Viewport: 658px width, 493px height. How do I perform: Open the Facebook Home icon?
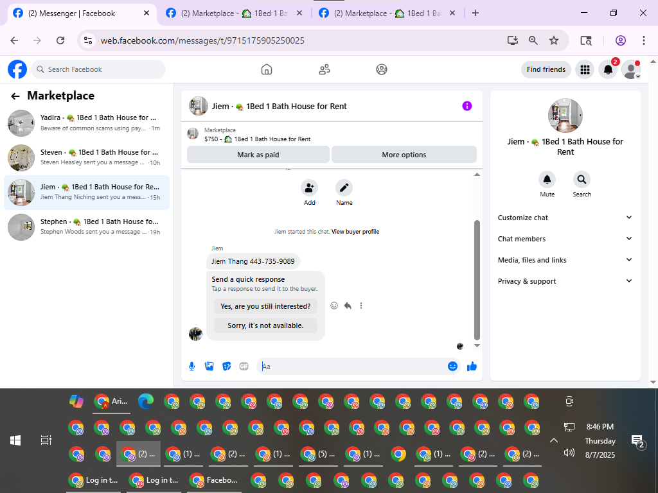click(x=267, y=69)
